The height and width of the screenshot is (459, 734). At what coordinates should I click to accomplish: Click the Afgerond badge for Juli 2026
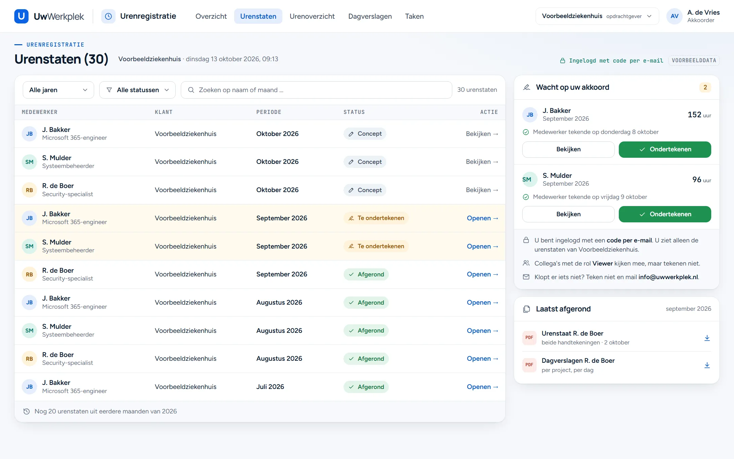pyautogui.click(x=366, y=387)
